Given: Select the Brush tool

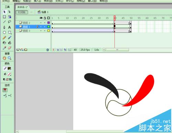Looking at the screenshot, I should [x=10, y=37].
